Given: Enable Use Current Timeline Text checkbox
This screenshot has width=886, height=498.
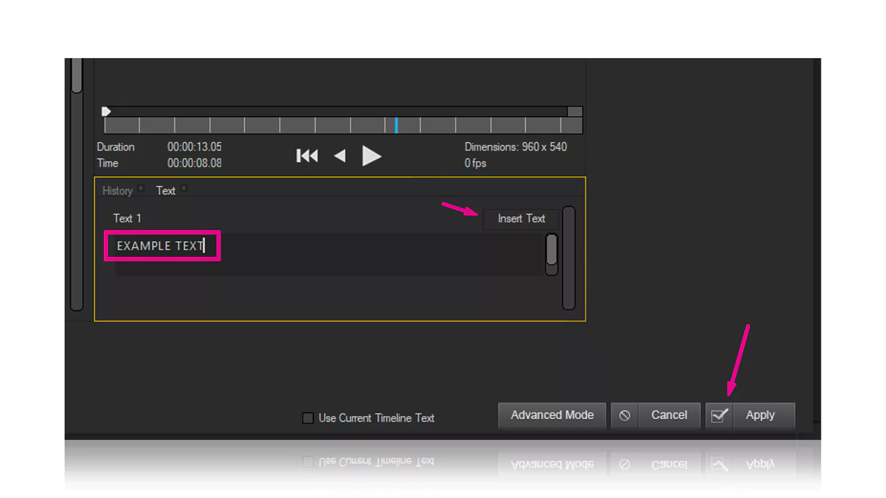Looking at the screenshot, I should tap(308, 418).
